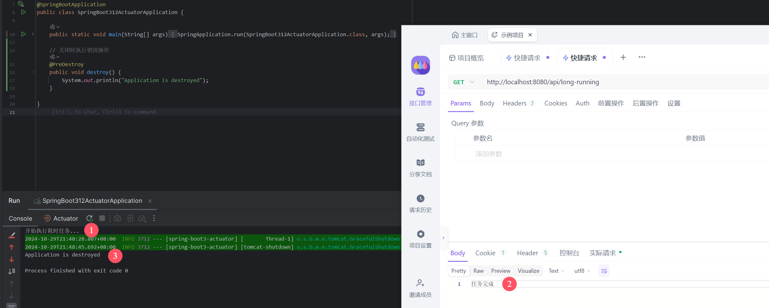Viewport: 769px width, 308px height.
Task: Switch to the Console tab
Action: coord(20,218)
